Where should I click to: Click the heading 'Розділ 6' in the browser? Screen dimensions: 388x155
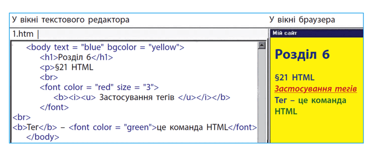(x=302, y=55)
